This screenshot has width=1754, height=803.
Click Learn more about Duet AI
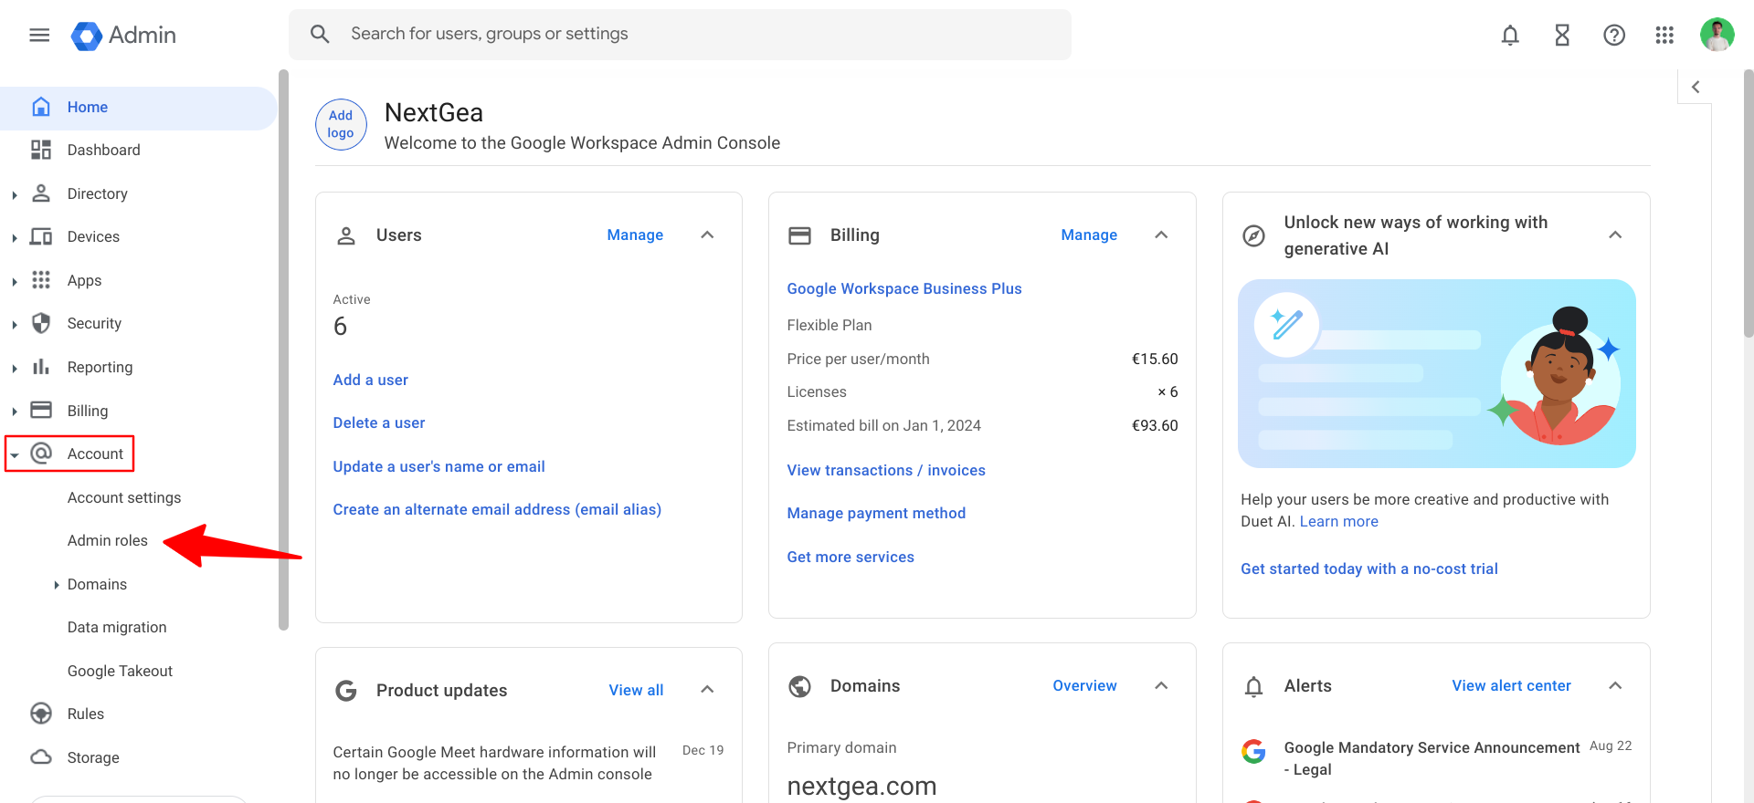tap(1338, 521)
